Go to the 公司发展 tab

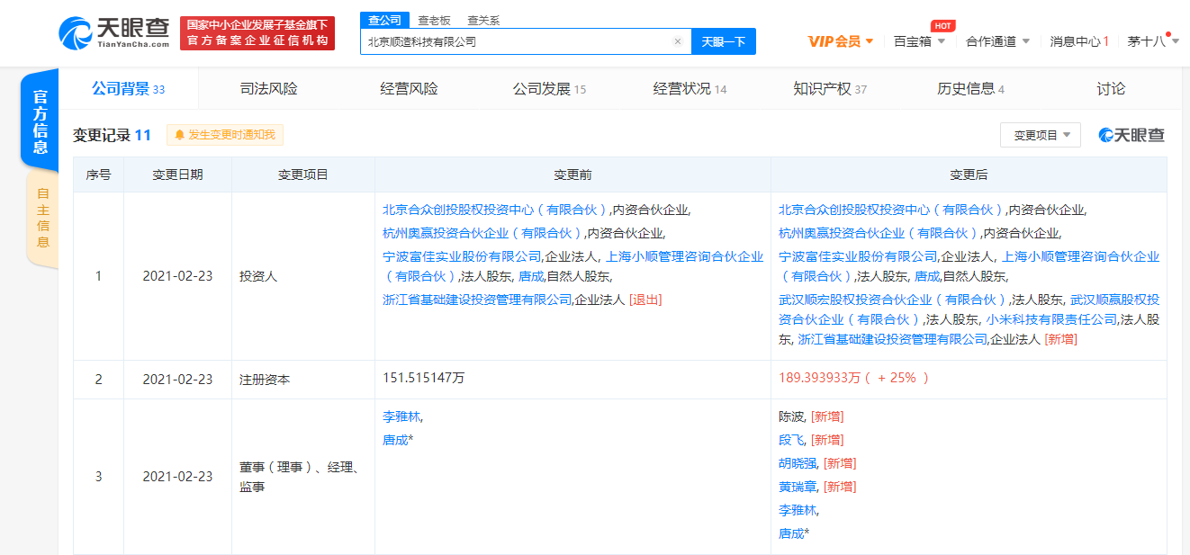[x=549, y=89]
